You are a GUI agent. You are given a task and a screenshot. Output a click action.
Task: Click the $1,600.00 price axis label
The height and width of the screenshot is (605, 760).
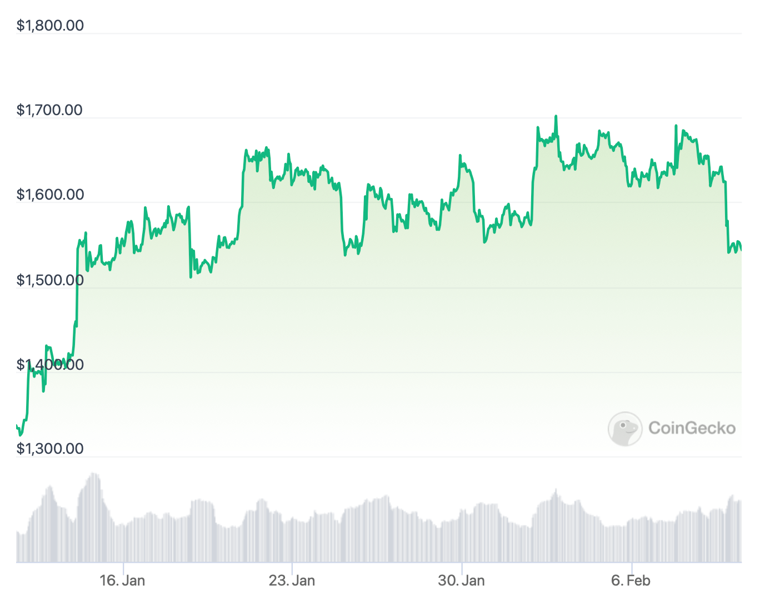50,195
